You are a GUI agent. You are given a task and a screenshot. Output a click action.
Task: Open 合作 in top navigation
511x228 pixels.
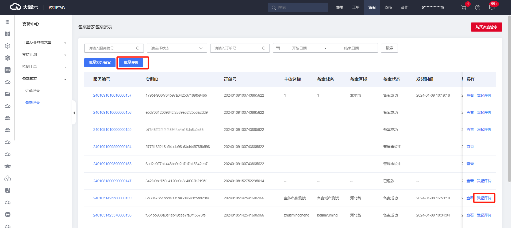click(405, 7)
